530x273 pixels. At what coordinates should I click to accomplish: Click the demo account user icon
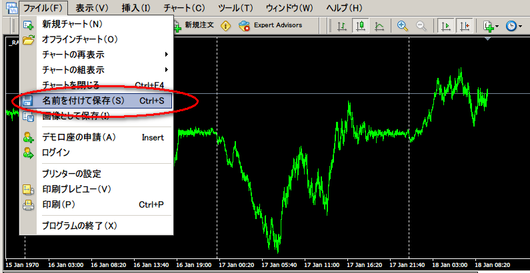(28, 137)
